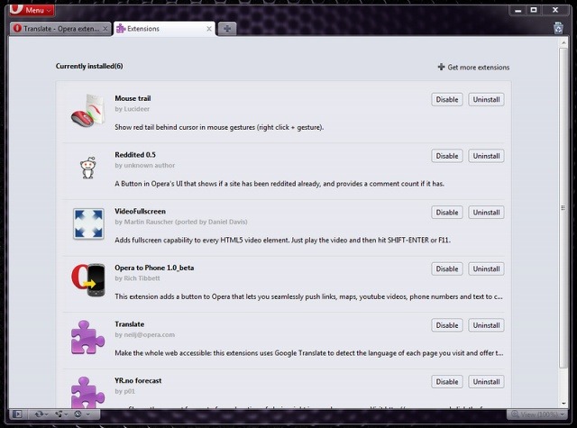
Task: Click author text by Rich Tibbett
Action: pos(137,278)
